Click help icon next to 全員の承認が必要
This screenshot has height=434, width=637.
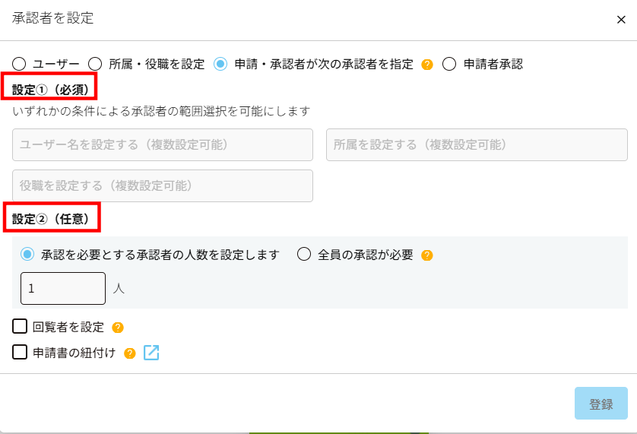click(x=427, y=255)
